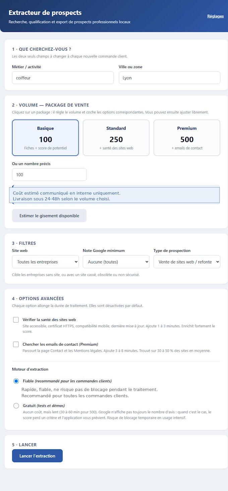This screenshot has width=228, height=491.
Task: Click Lancer l'extraction button
Action: pos(37,456)
